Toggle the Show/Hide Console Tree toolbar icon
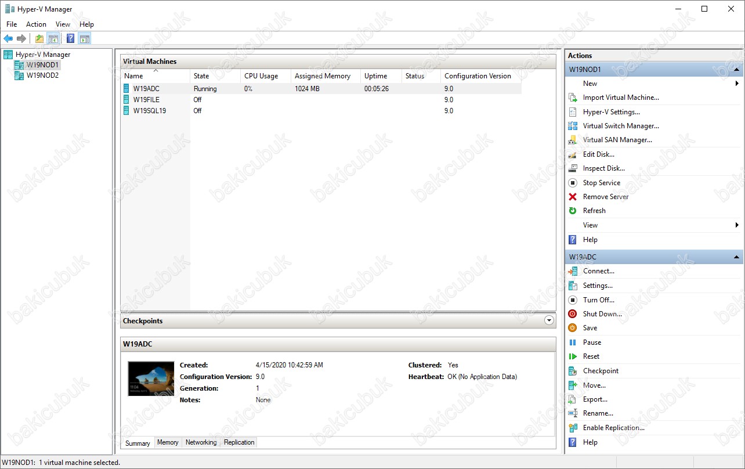745x469 pixels. 53,39
